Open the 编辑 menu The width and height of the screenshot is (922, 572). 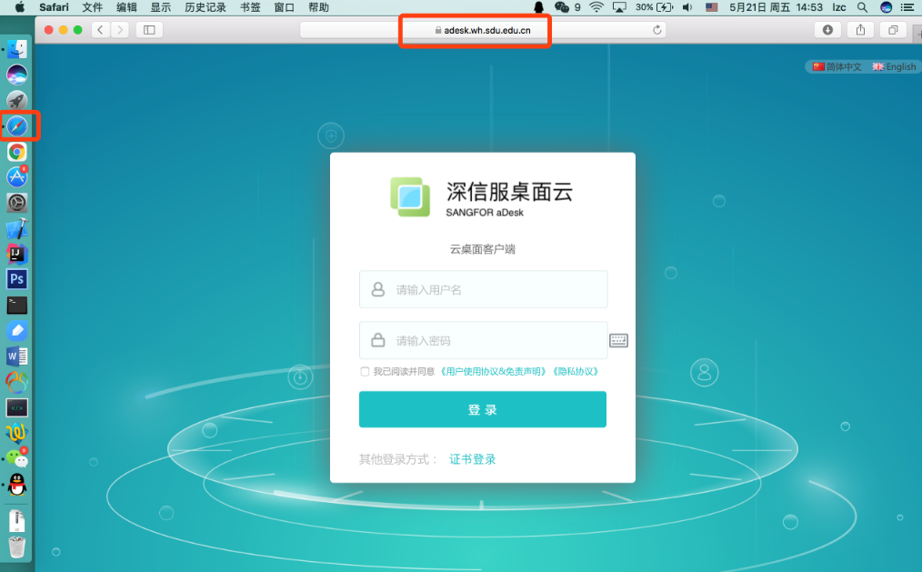[126, 7]
